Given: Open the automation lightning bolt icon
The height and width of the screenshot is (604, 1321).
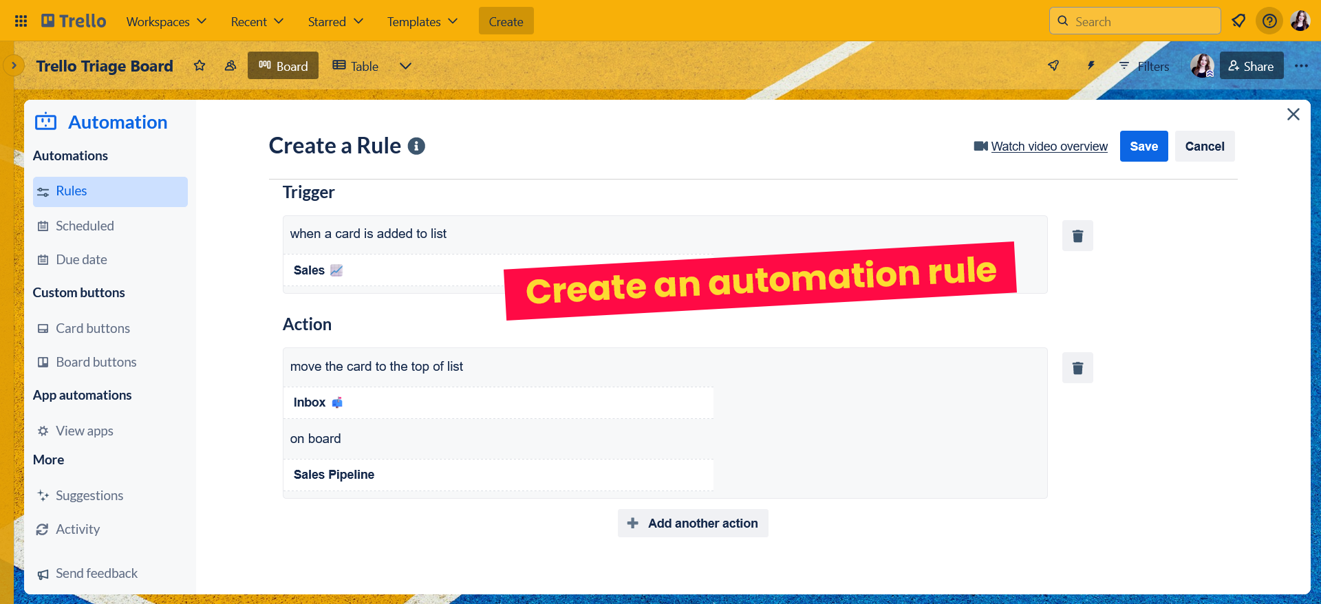Looking at the screenshot, I should [x=1091, y=66].
